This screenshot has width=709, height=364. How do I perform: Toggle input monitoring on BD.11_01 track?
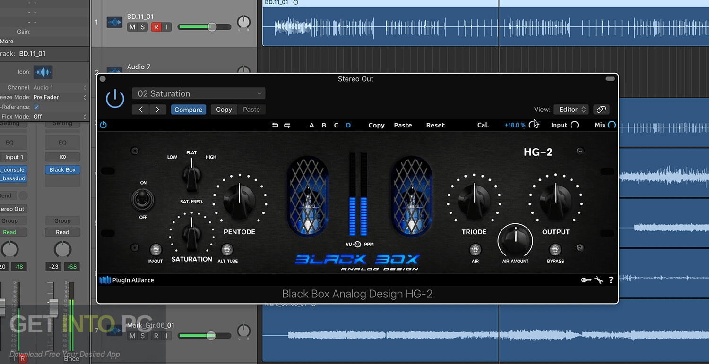tap(166, 27)
